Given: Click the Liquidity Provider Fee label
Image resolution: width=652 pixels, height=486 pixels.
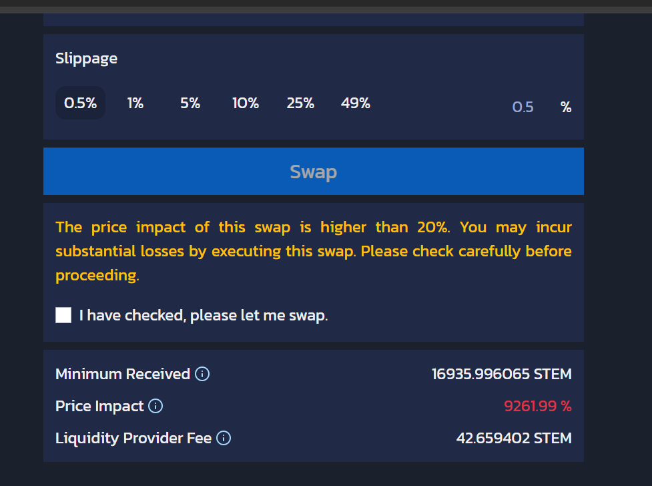Looking at the screenshot, I should (133, 438).
